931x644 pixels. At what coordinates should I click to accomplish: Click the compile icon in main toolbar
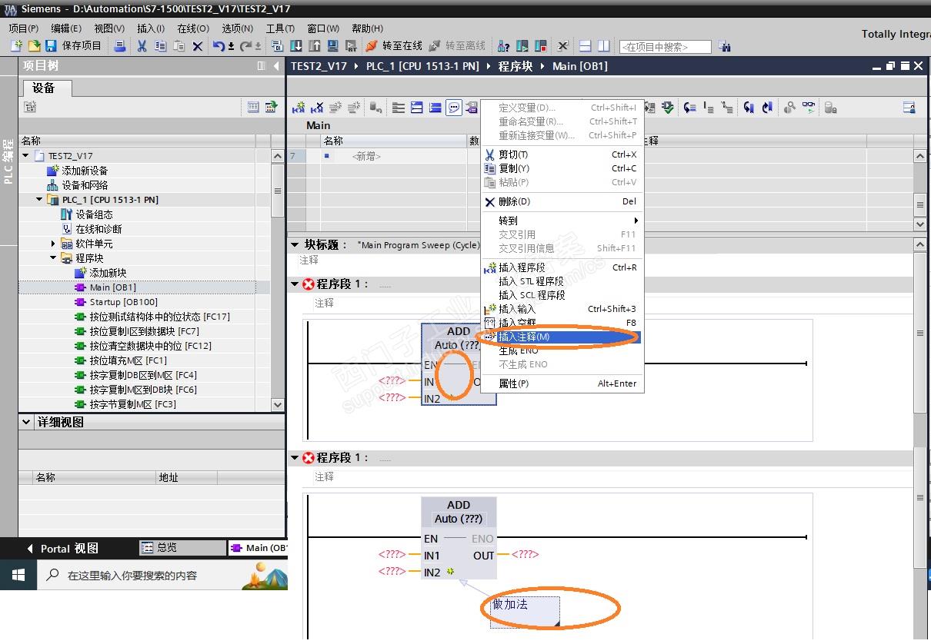pyautogui.click(x=278, y=46)
